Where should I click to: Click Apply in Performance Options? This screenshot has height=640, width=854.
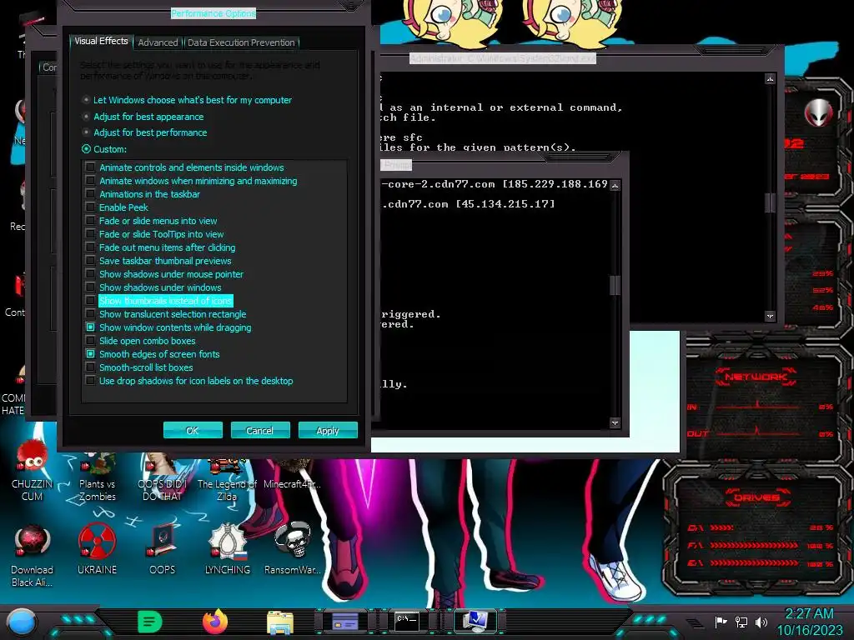328,431
